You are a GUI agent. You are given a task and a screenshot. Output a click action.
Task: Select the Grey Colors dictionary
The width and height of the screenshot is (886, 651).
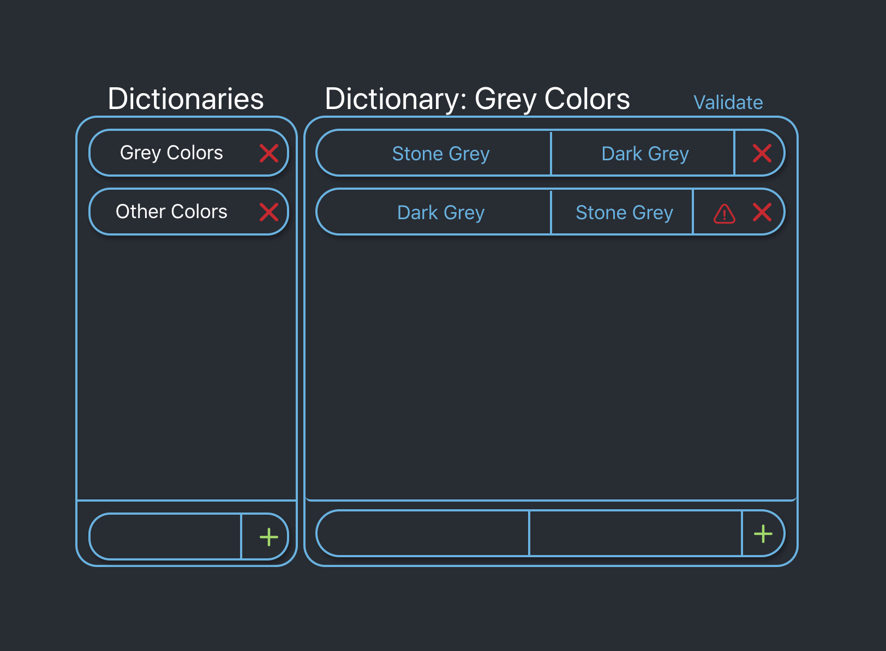tap(171, 153)
